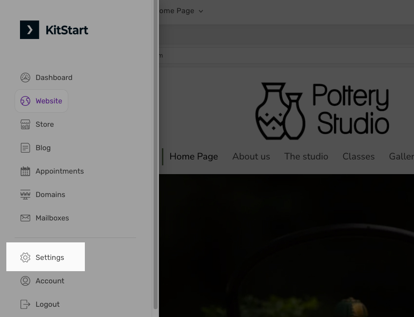Click the Pottery Studio vase logo
Image resolution: width=414 pixels, height=317 pixels.
[280, 111]
